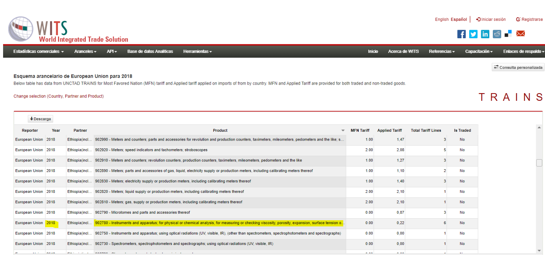Image resolution: width=545 pixels, height=255 pixels.
Task: Sort by Total Tariff Lines header
Action: coord(426,130)
